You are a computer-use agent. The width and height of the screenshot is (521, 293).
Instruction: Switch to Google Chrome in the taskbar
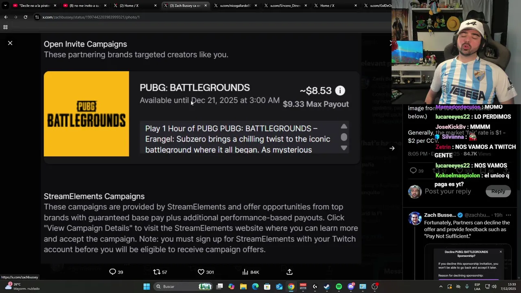pos(291,286)
